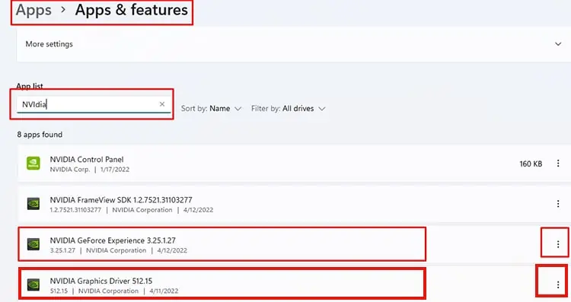Open options menu for NVIDIA Control Panel
Image resolution: width=571 pixels, height=302 pixels.
558,164
